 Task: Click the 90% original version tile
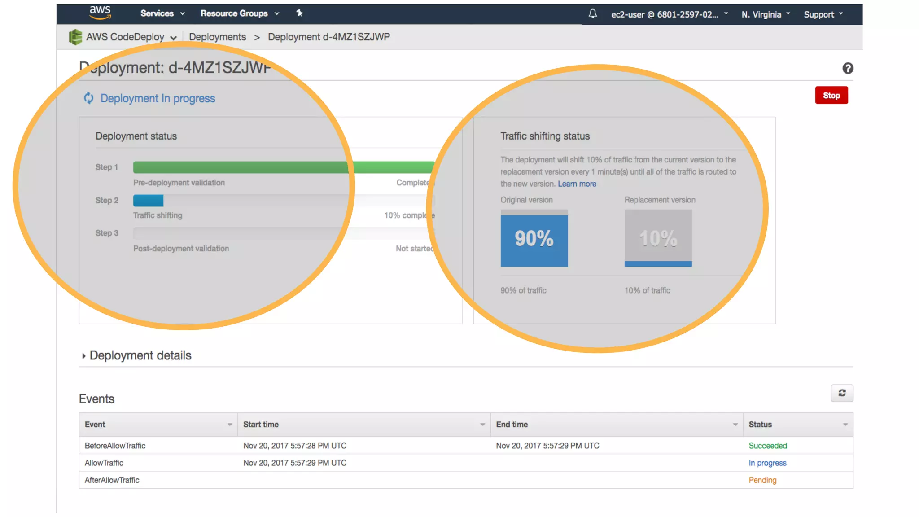[x=534, y=239]
